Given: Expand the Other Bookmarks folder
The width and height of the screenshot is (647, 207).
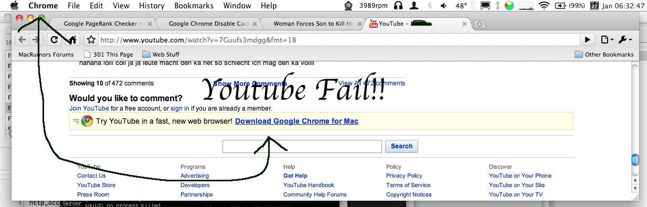Looking at the screenshot, I should (x=604, y=55).
